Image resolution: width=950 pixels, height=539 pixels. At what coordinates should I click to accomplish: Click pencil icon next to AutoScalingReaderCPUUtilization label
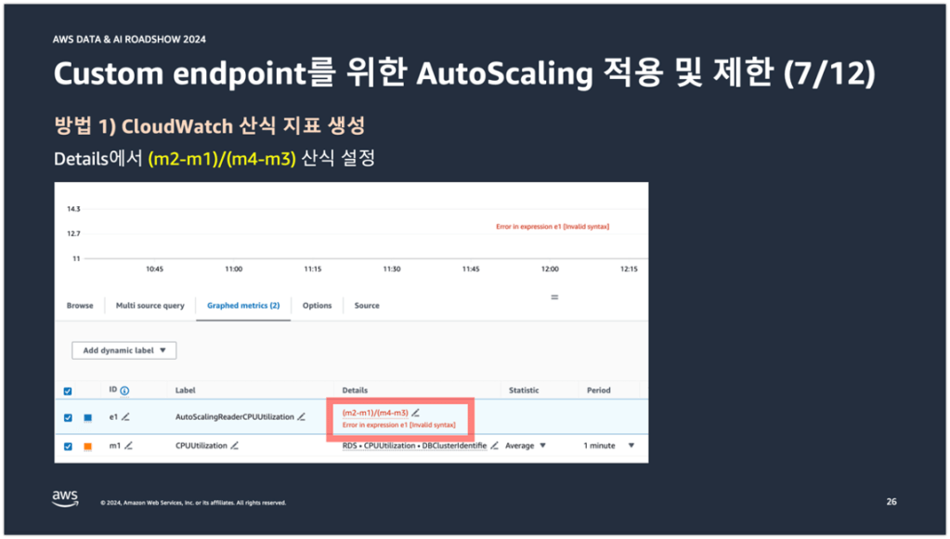pyautogui.click(x=301, y=417)
